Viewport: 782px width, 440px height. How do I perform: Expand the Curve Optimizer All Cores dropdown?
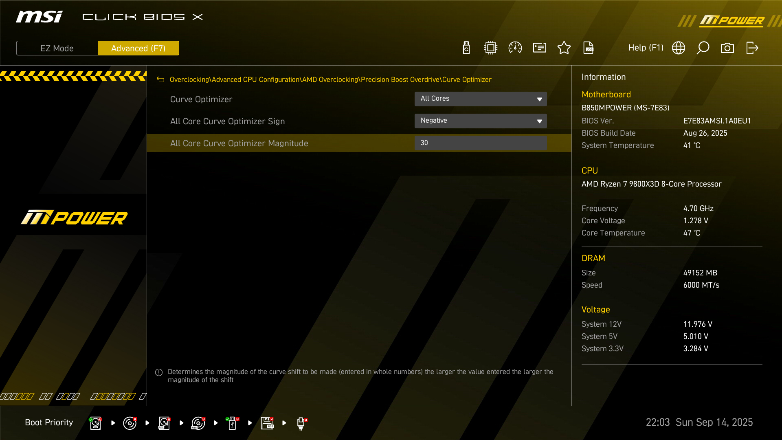click(481, 99)
